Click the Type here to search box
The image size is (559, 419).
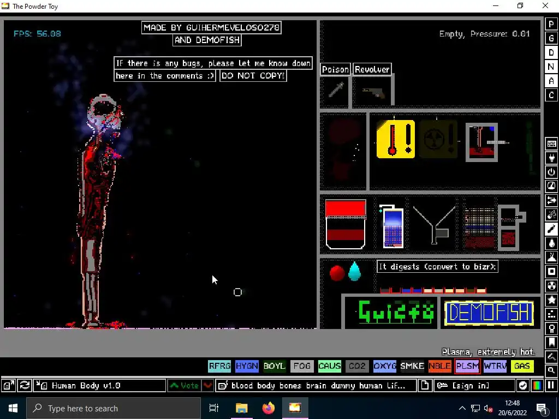click(114, 408)
